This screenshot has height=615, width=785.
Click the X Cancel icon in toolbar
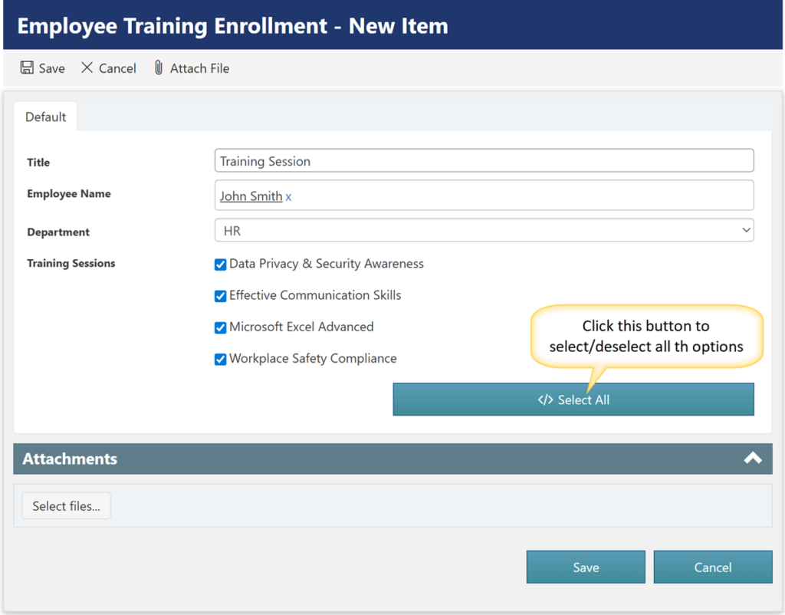(x=87, y=67)
